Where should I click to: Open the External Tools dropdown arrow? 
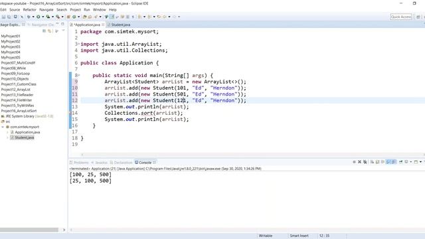pyautogui.click(x=62, y=17)
